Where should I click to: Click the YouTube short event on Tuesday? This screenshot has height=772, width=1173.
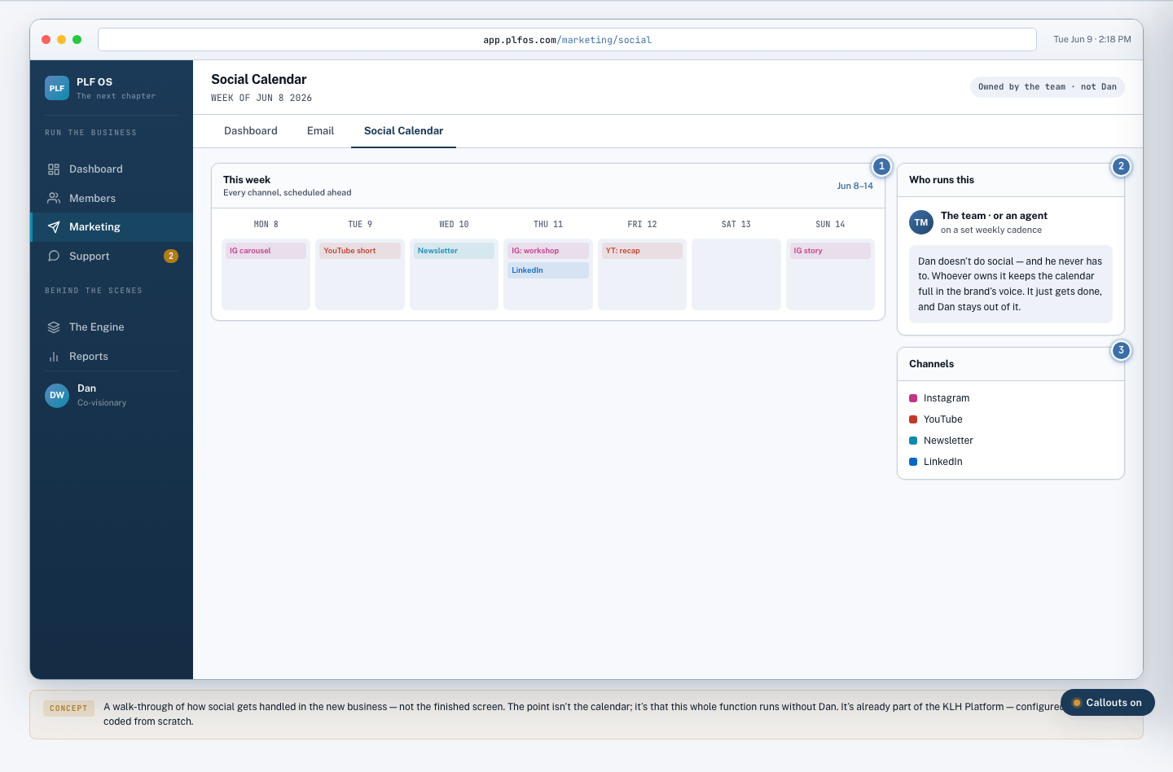click(x=360, y=251)
